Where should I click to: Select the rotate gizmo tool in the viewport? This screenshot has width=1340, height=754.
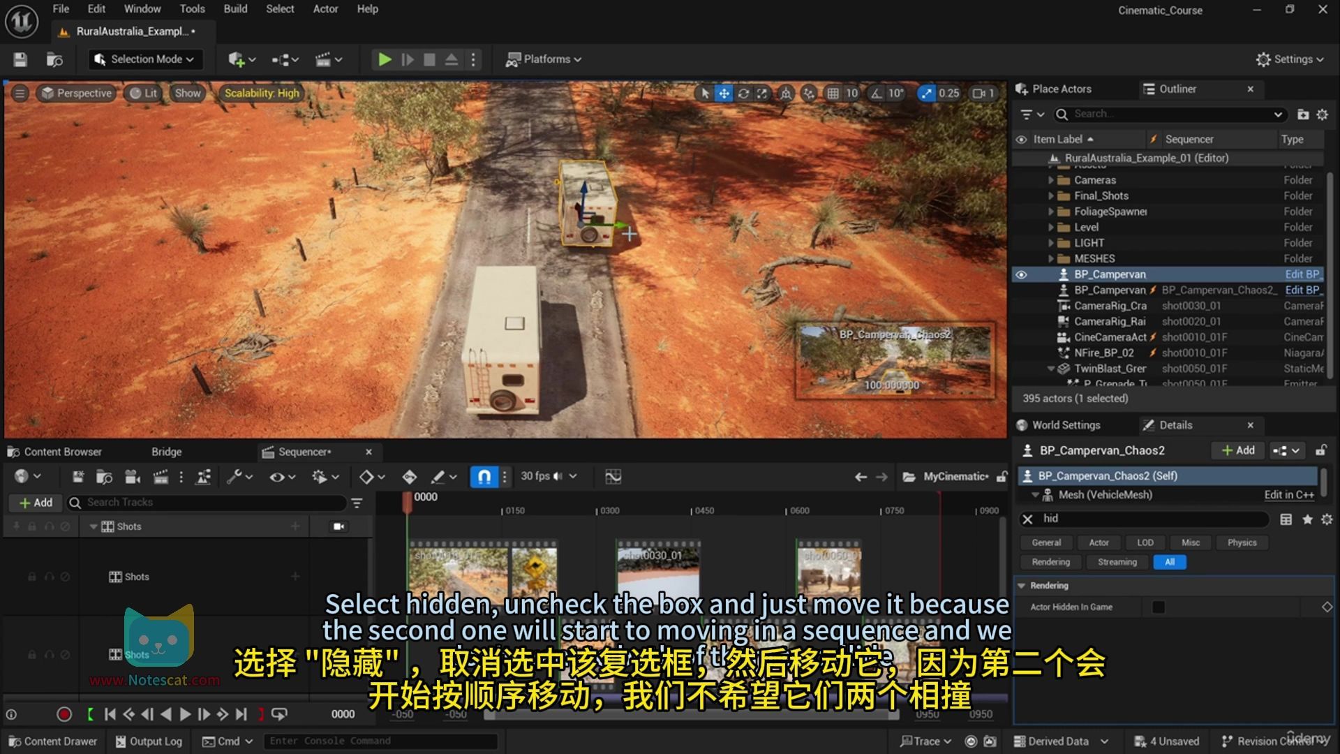pyautogui.click(x=743, y=93)
